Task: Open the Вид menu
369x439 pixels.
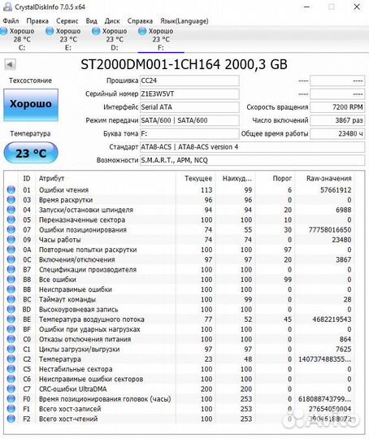Action: pyautogui.click(x=91, y=21)
